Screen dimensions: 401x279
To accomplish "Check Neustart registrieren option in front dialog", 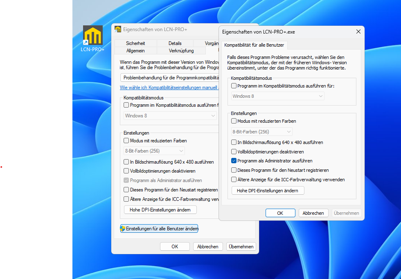I will 234,170.
